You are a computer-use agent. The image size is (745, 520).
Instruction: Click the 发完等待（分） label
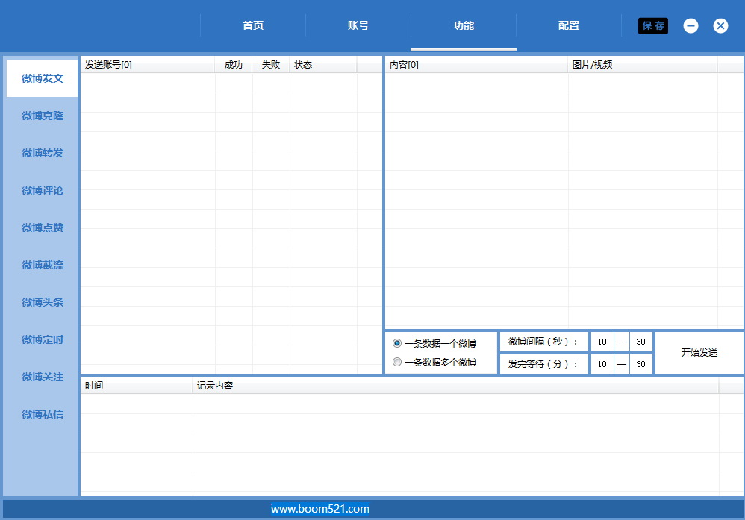tap(543, 364)
